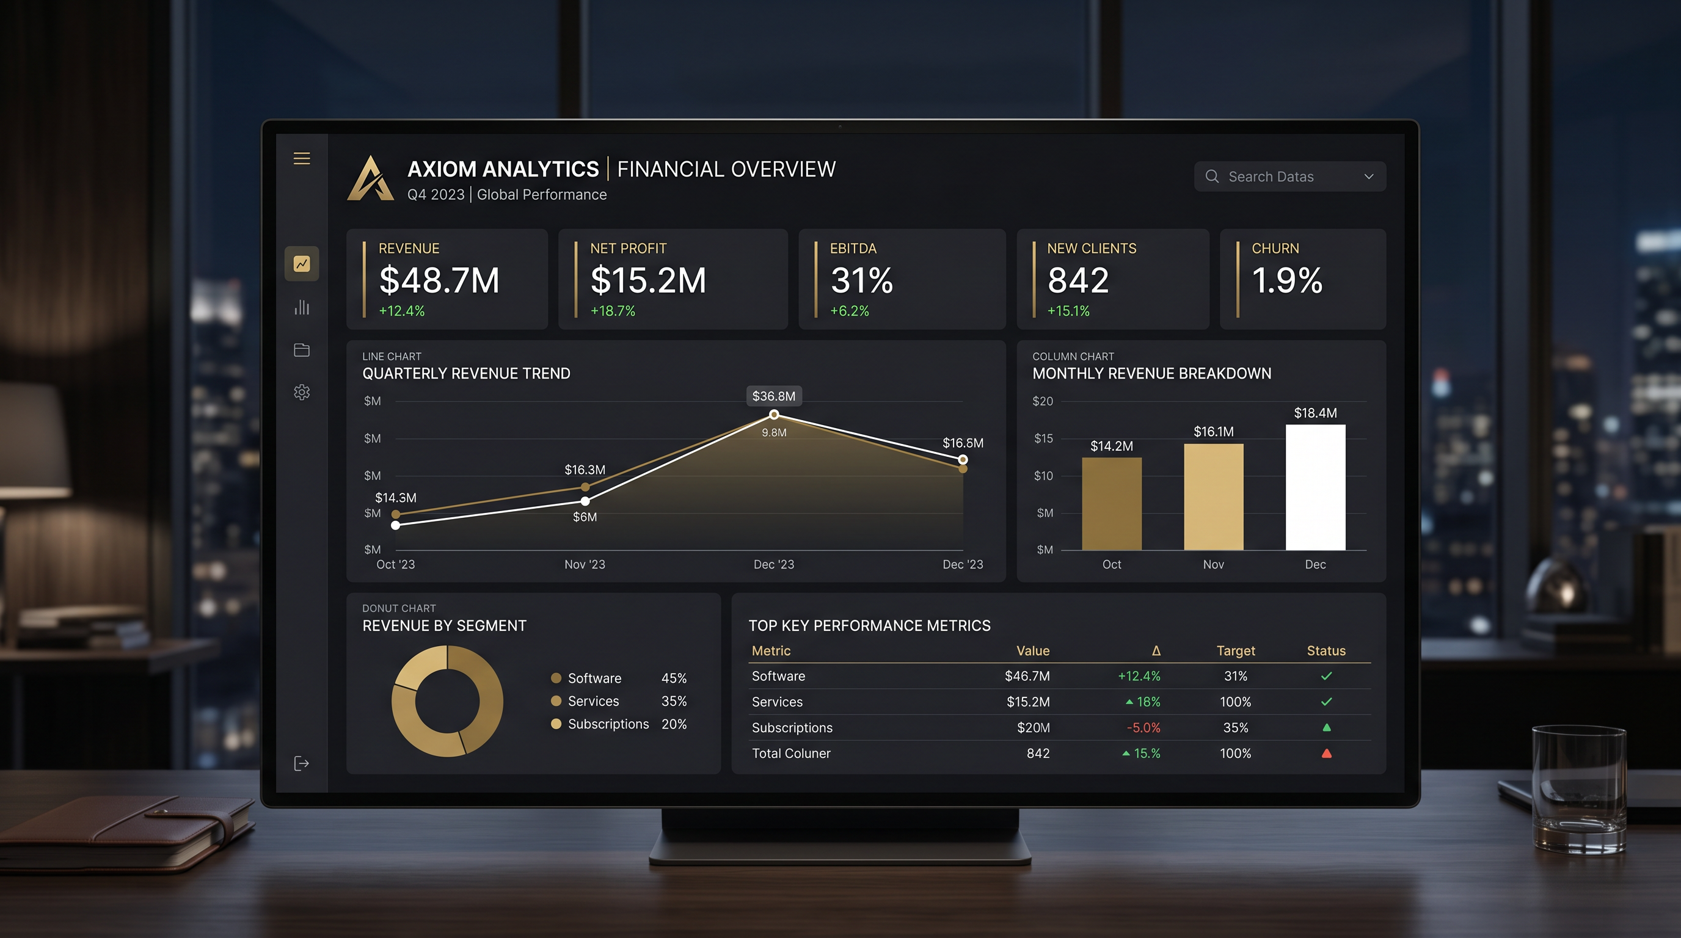The width and height of the screenshot is (1681, 938).
Task: Click the $16.3M gold line data point
Action: (585, 487)
